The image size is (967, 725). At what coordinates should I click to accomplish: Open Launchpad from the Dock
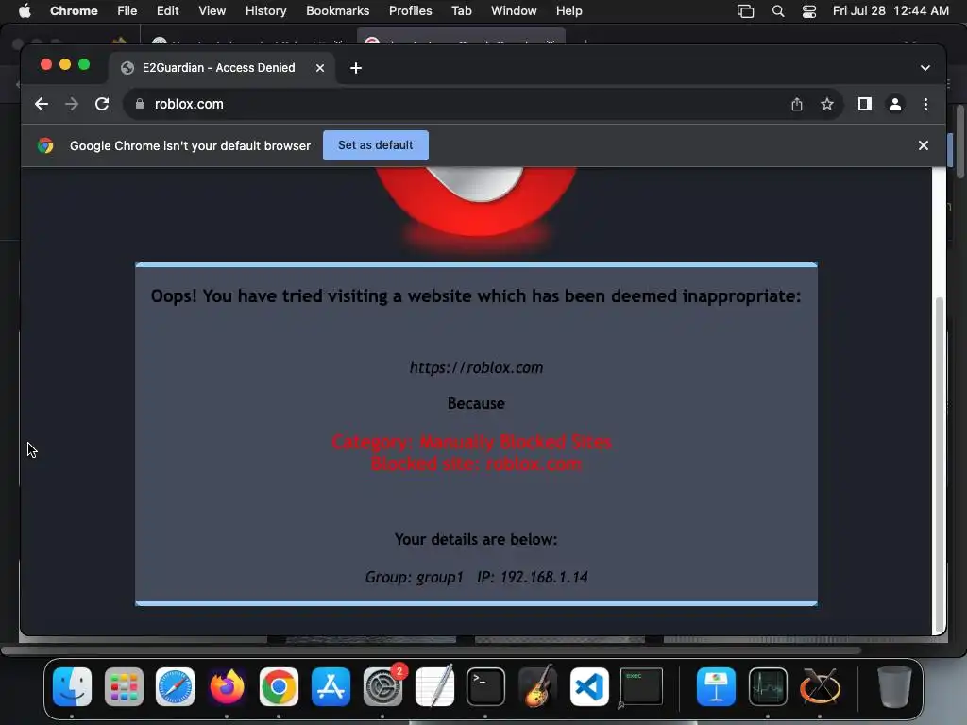(x=124, y=686)
